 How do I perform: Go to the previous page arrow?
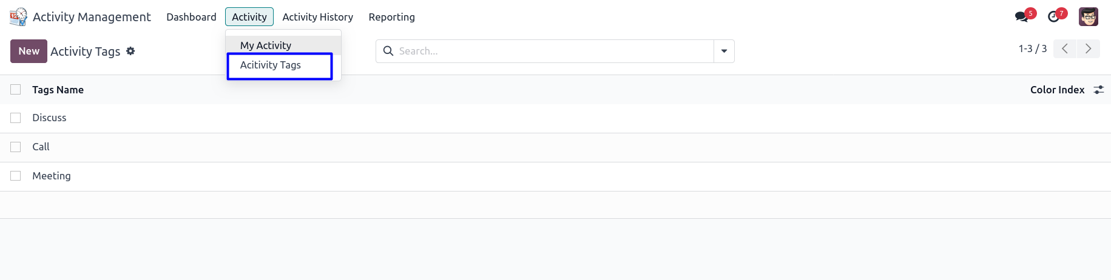[1065, 49]
